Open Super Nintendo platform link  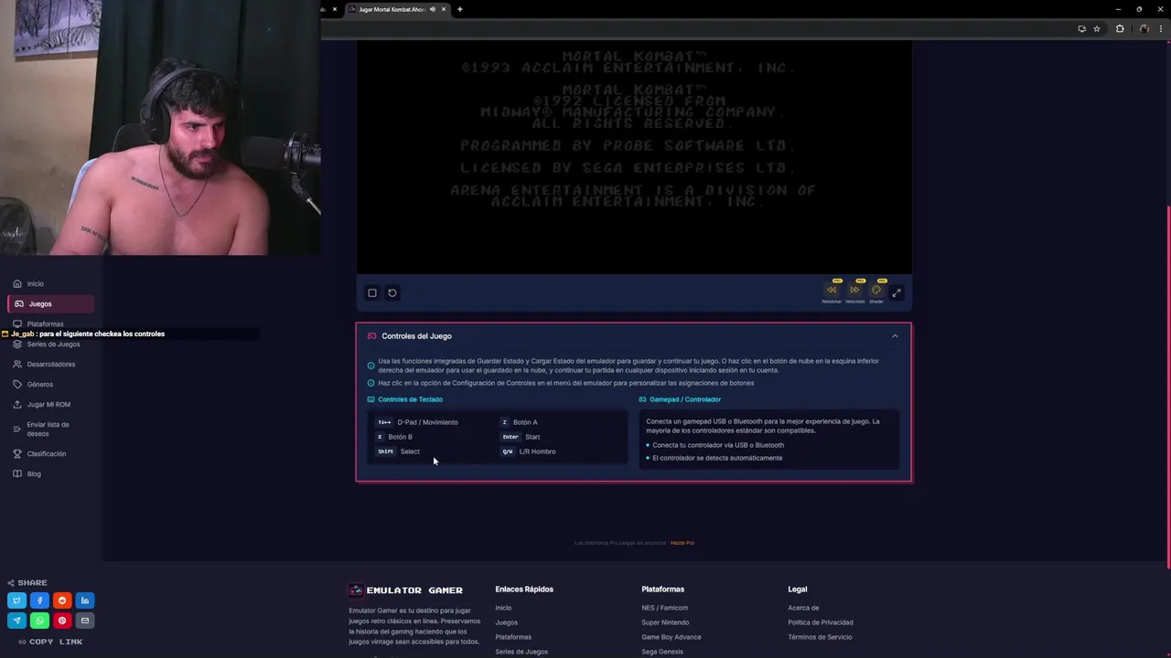coord(665,622)
